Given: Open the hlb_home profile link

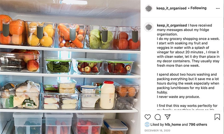Looking at the screenshot, I should [173, 124].
